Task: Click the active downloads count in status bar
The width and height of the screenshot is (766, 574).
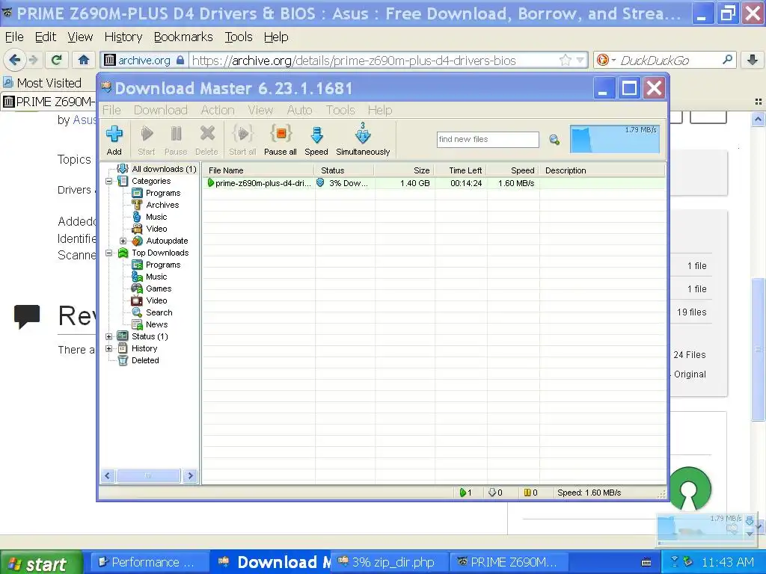Action: pyautogui.click(x=465, y=493)
